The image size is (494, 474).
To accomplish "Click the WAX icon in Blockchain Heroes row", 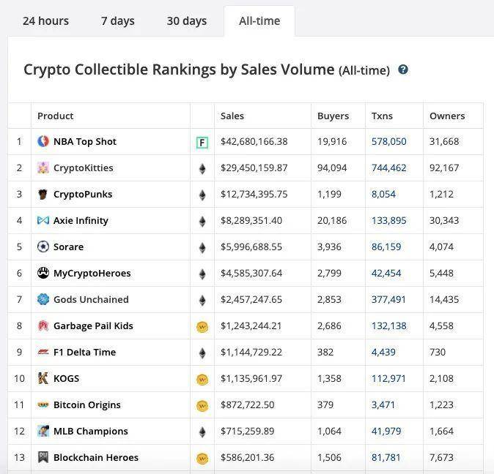I will [x=202, y=459].
